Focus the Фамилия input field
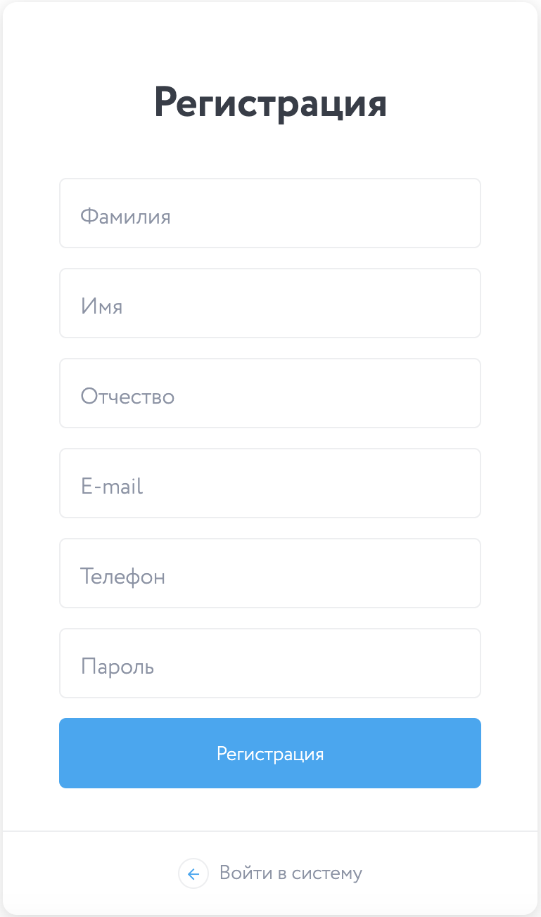Image resolution: width=541 pixels, height=917 pixels. 270,213
